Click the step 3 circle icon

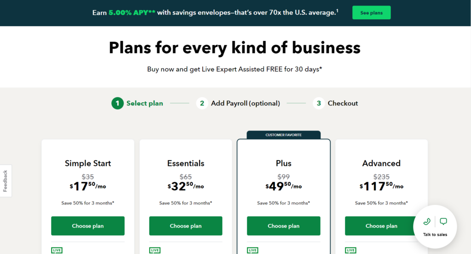coord(319,103)
